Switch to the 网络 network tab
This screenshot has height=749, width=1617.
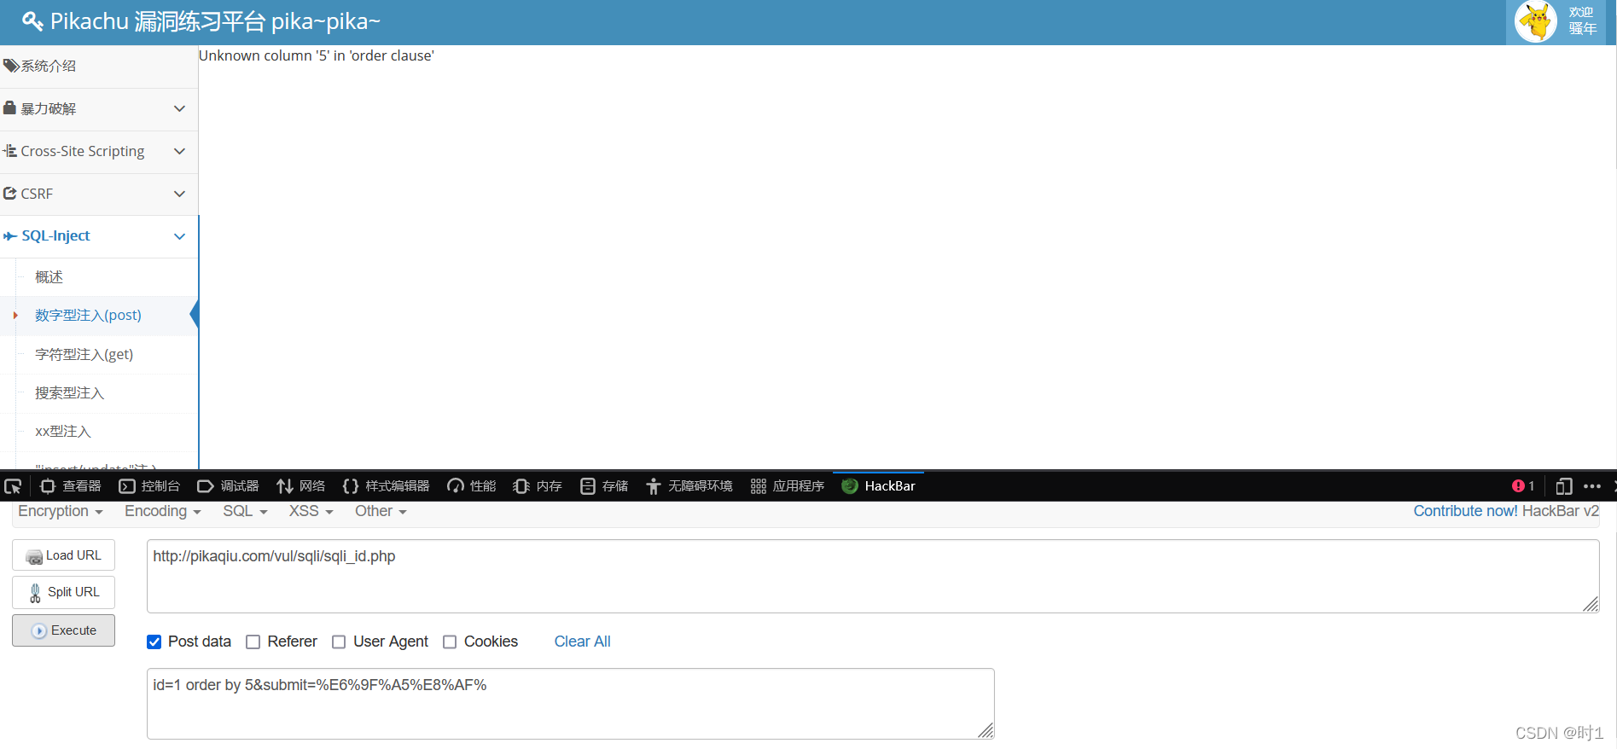(x=300, y=486)
